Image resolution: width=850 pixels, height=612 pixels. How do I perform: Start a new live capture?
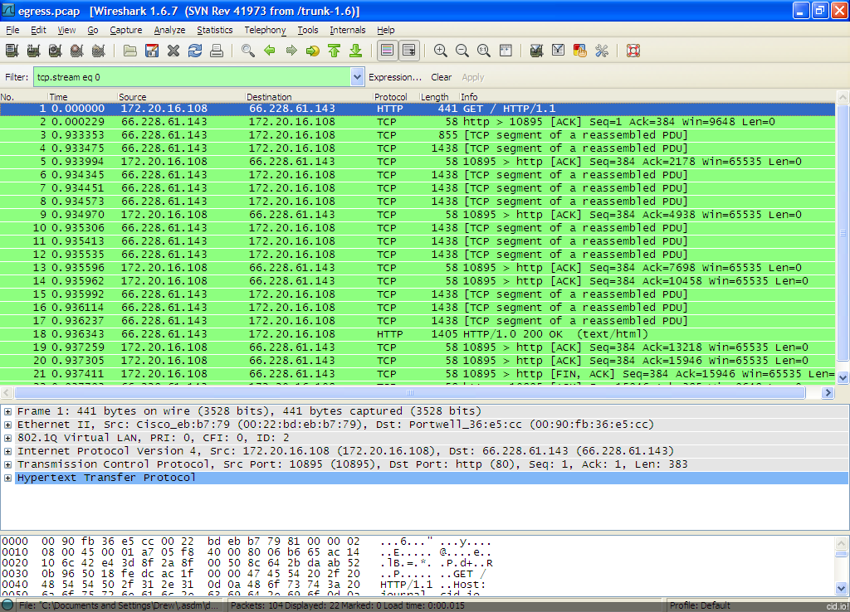click(56, 51)
